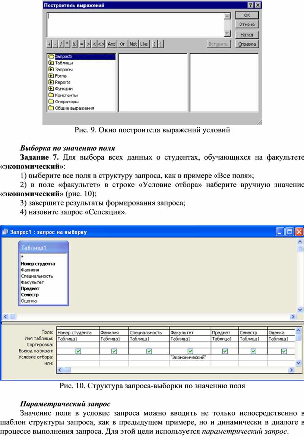Click the Сортировка cell under Фамилия
Viewport: 304px width, 436px height.
(114, 345)
